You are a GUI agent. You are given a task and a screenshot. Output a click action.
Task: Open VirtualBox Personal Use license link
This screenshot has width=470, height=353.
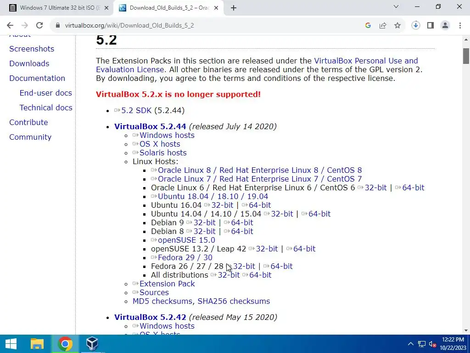coord(366,61)
